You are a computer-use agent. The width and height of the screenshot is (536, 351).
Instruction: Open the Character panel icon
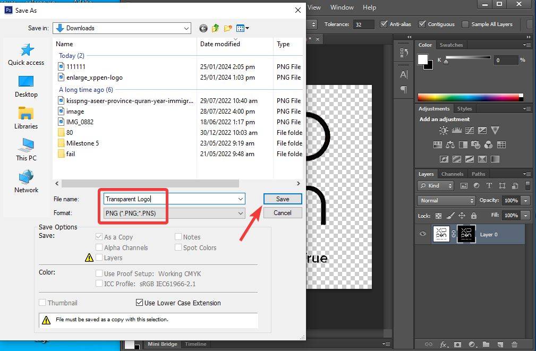click(x=404, y=74)
